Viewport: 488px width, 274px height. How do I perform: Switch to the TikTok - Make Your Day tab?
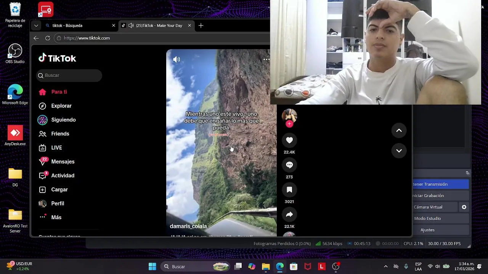156,25
